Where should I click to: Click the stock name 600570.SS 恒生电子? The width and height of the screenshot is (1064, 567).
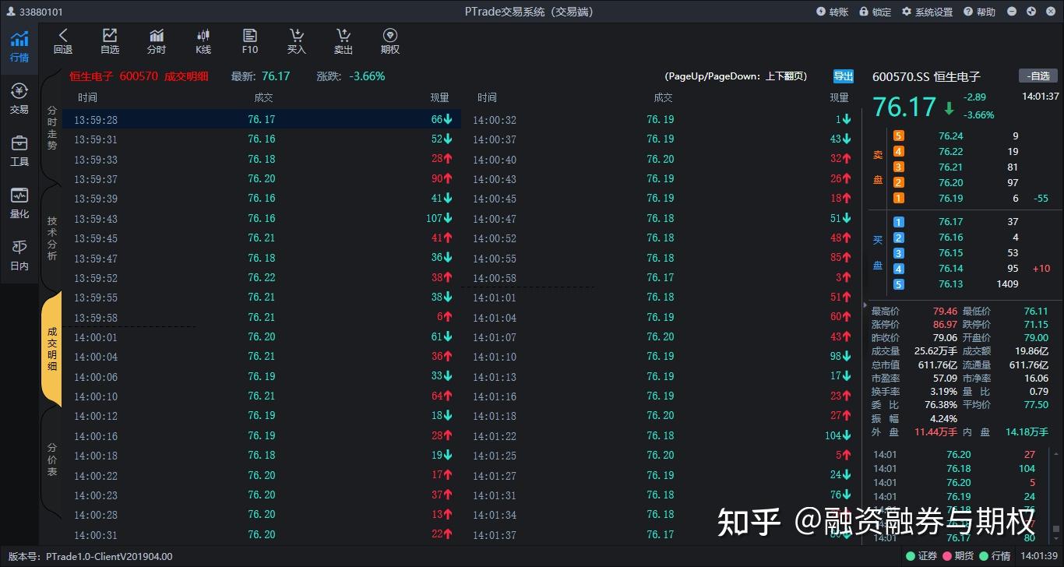[926, 76]
